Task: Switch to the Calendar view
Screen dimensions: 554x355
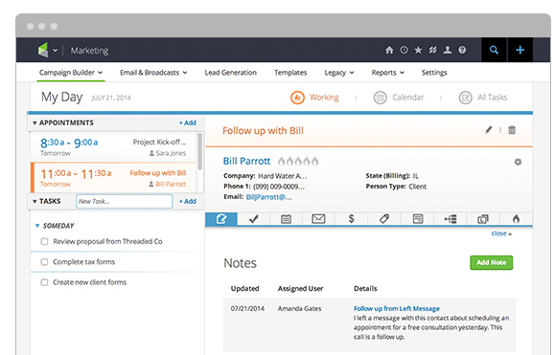Action: [398, 98]
